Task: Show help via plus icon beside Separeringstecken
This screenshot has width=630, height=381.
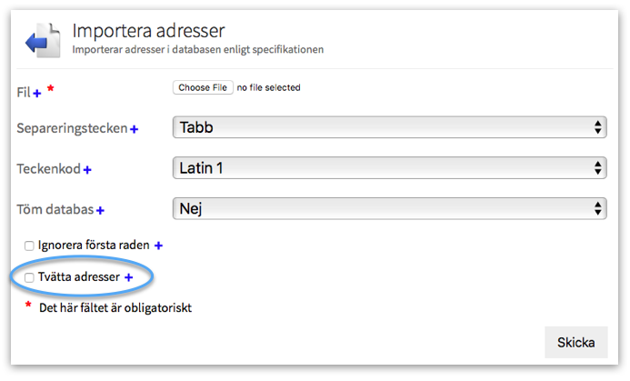Action: pyautogui.click(x=134, y=130)
